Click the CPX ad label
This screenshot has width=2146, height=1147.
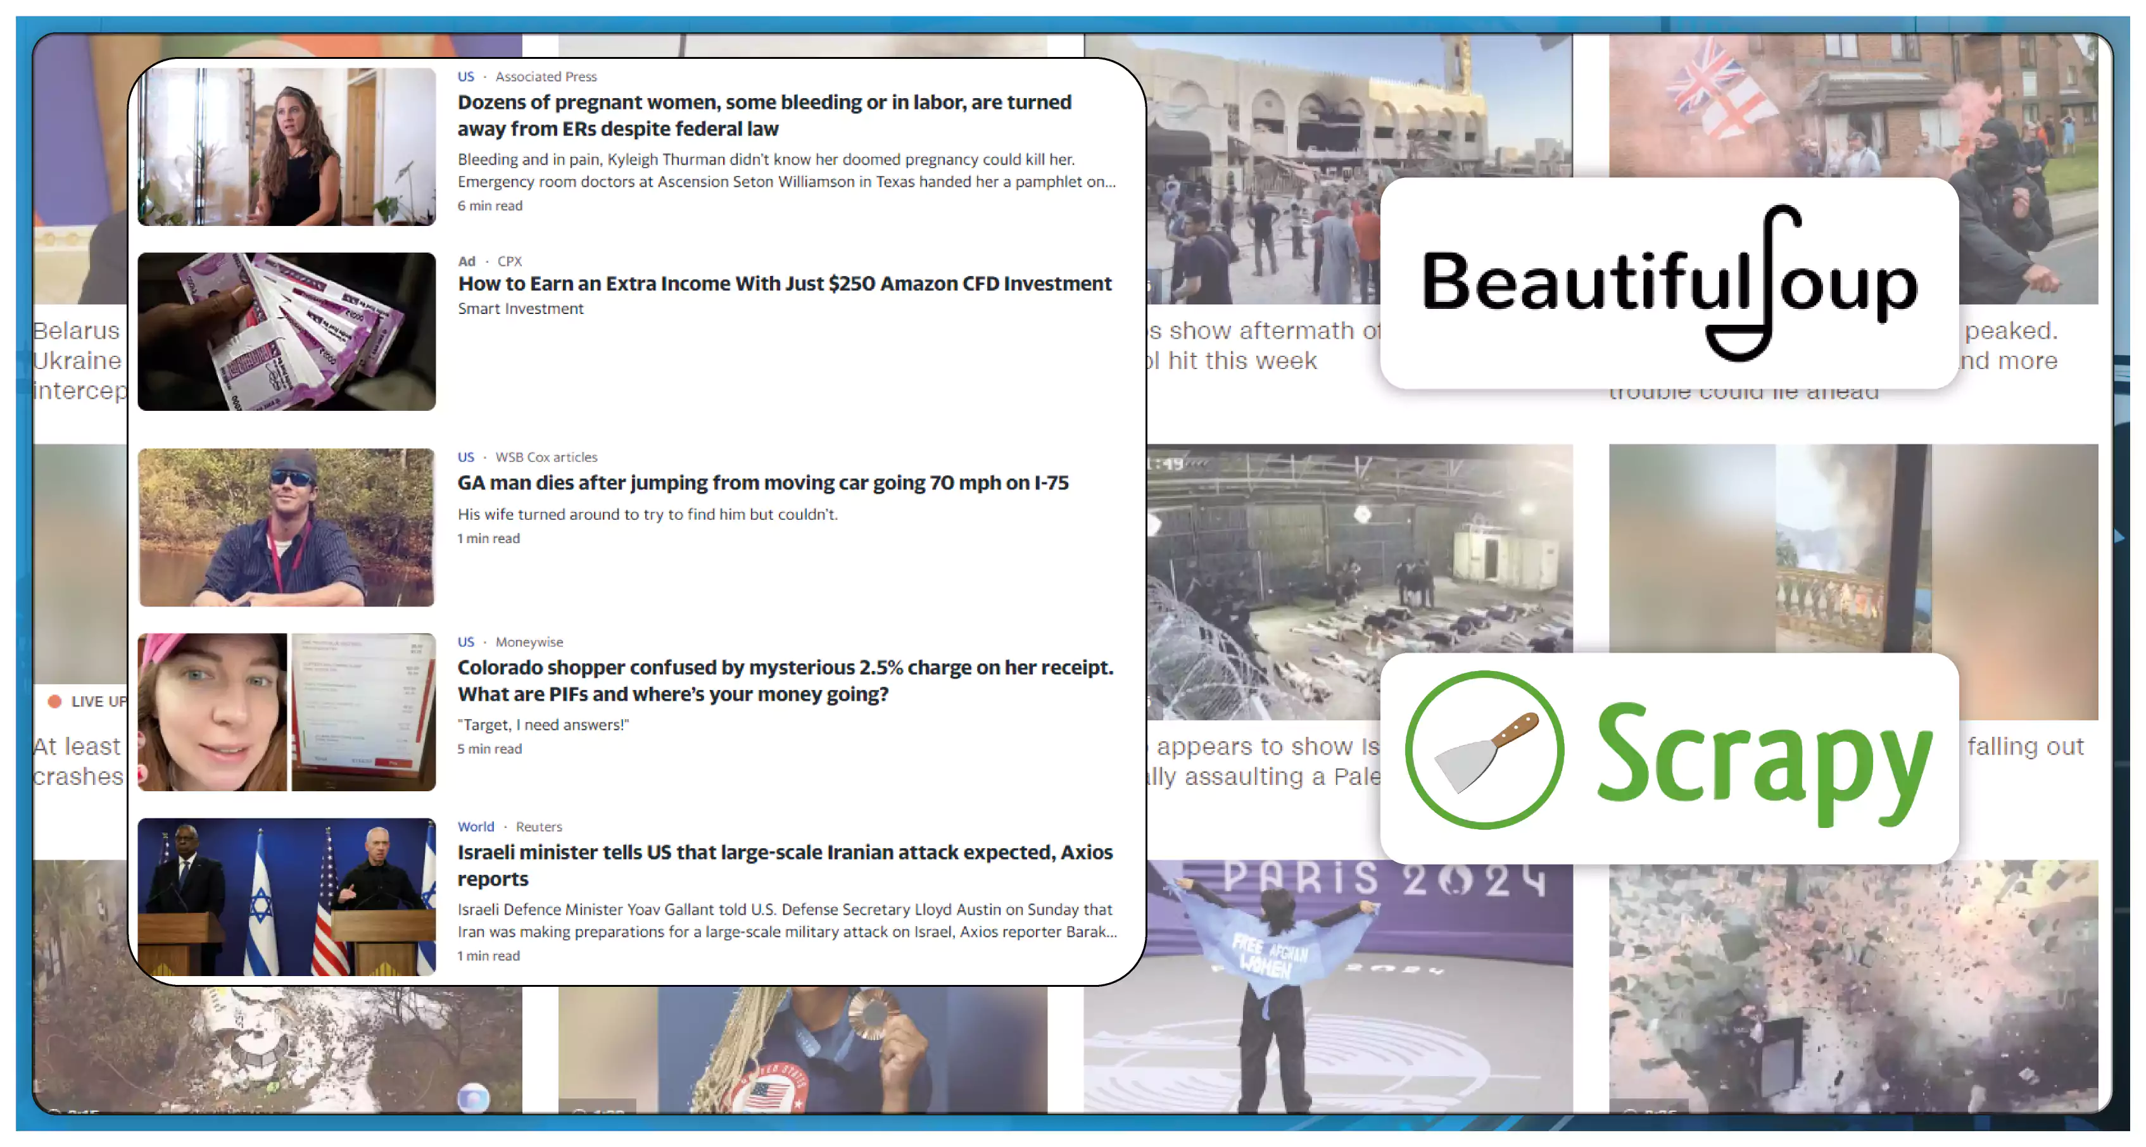pyautogui.click(x=510, y=261)
